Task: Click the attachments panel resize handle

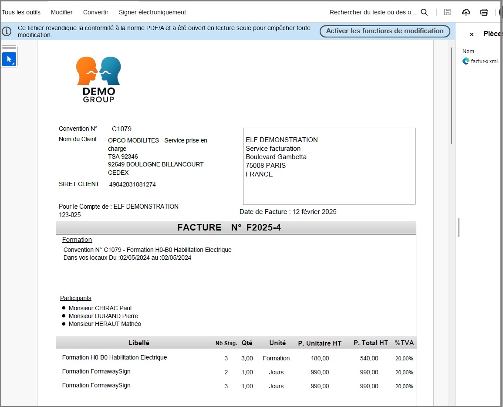Action: [x=459, y=227]
